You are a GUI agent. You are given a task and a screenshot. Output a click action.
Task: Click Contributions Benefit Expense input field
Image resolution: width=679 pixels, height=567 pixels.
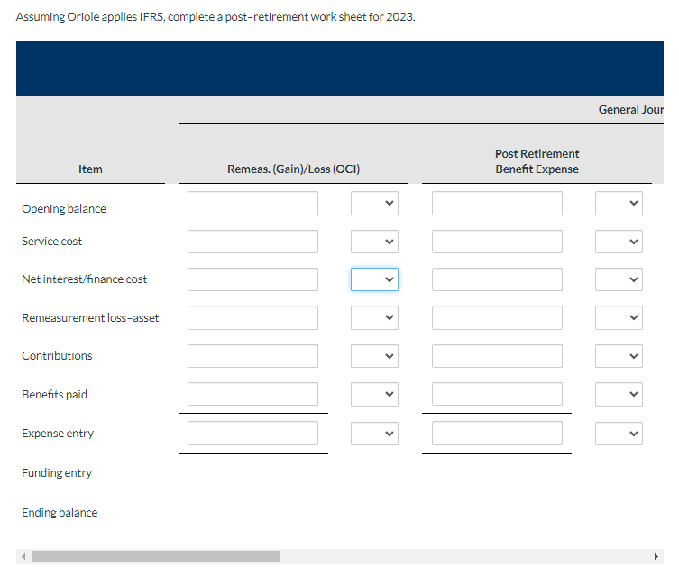[x=497, y=356]
